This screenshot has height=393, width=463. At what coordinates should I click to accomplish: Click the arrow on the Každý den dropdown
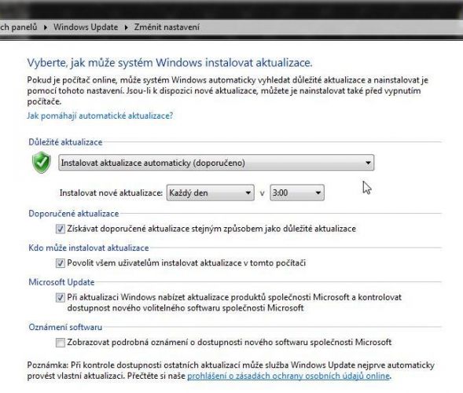(x=248, y=193)
